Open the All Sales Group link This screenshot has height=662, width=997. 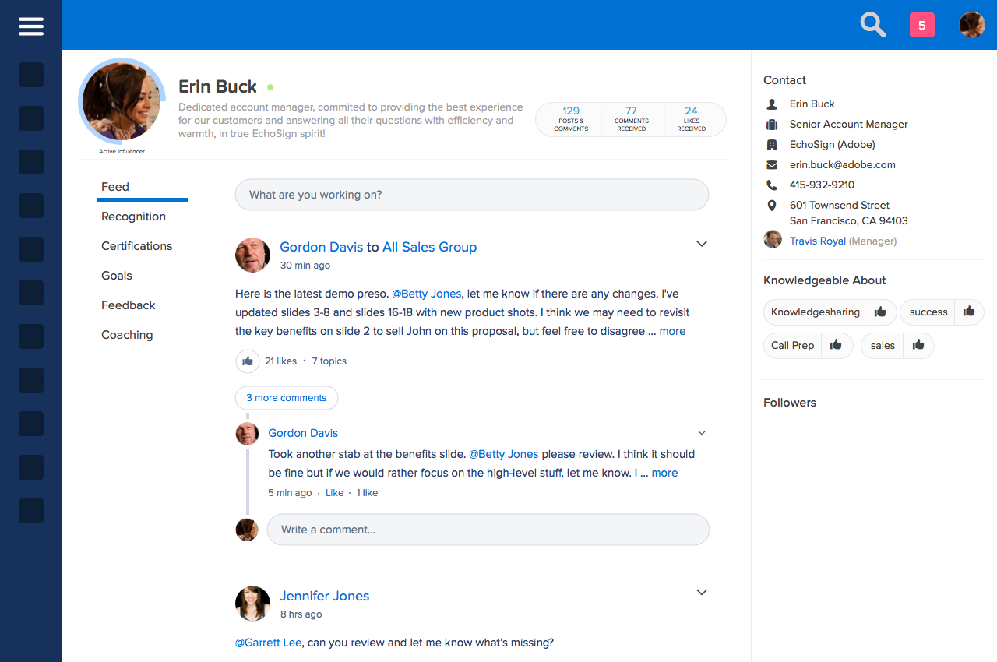pos(429,247)
